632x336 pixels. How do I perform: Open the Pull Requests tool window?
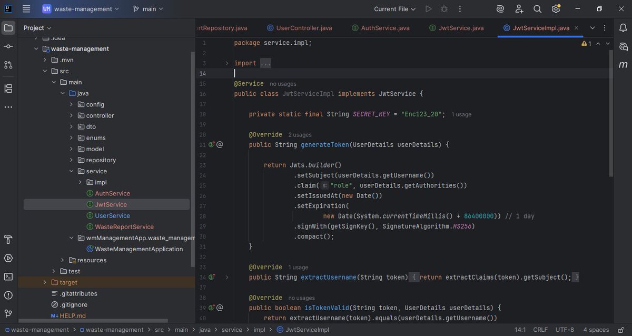pos(8,65)
